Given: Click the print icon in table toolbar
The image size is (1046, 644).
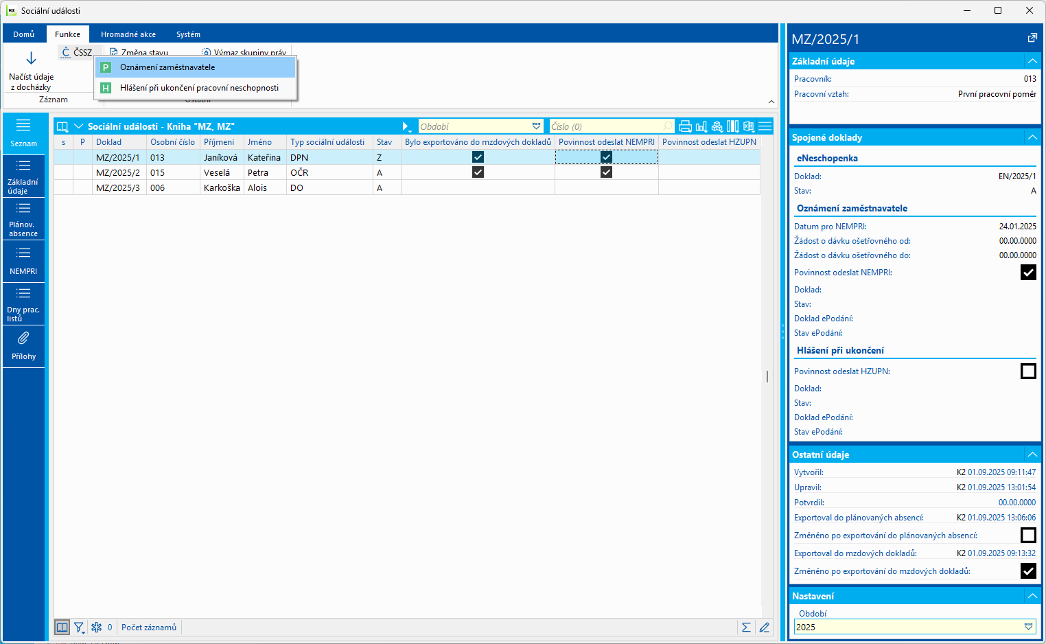Looking at the screenshot, I should 685,126.
